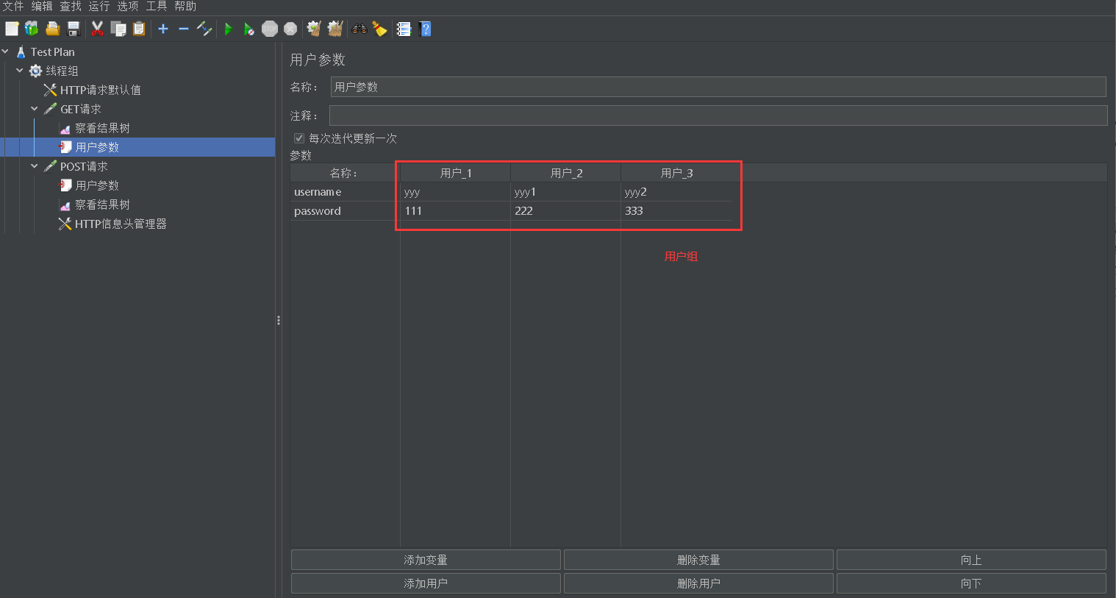Click the 111 password value cell
Screen dimensions: 1116x598
click(455, 210)
